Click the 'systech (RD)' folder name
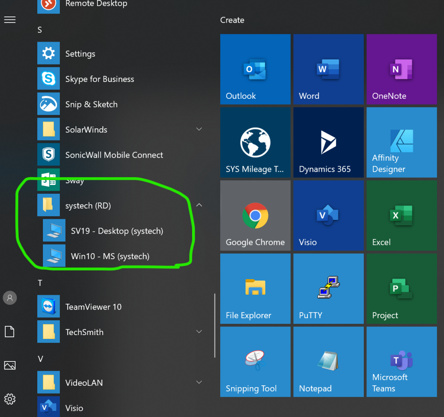This screenshot has width=444, height=417. (88, 205)
